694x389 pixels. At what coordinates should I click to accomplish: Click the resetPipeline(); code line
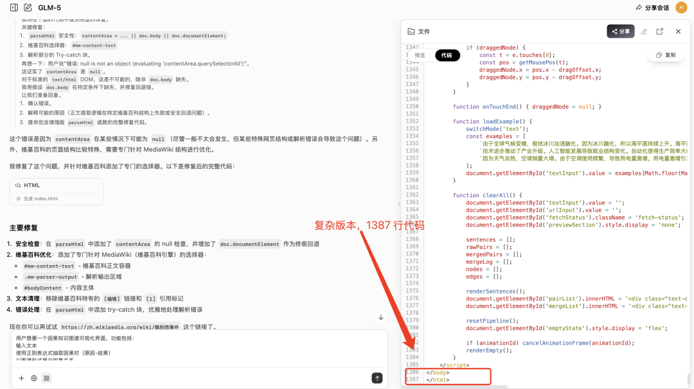[492, 321]
